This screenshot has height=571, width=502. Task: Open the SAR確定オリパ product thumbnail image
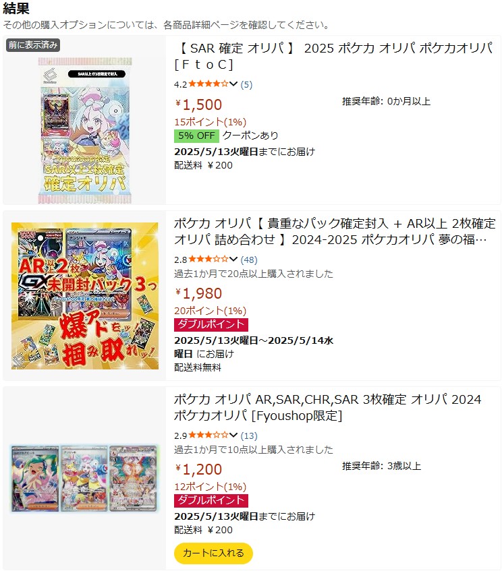click(84, 130)
